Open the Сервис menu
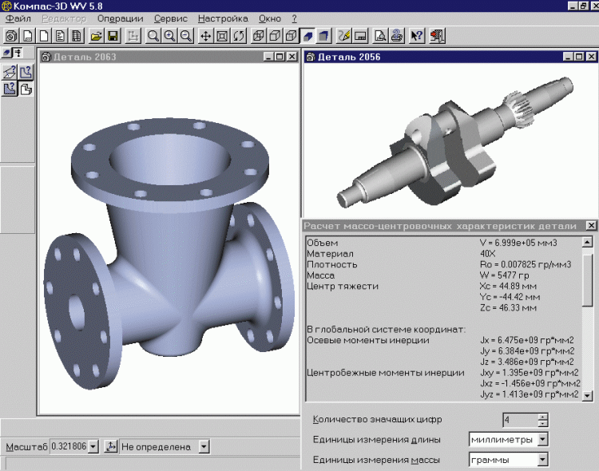Screen dimensions: 599x471 pyautogui.click(x=170, y=18)
